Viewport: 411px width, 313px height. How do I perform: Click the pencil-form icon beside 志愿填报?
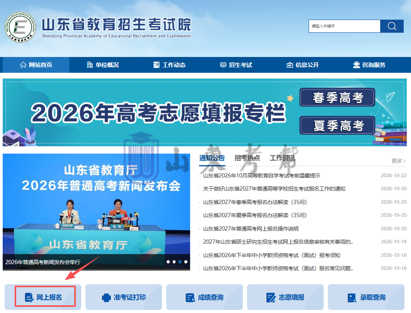click(x=271, y=298)
